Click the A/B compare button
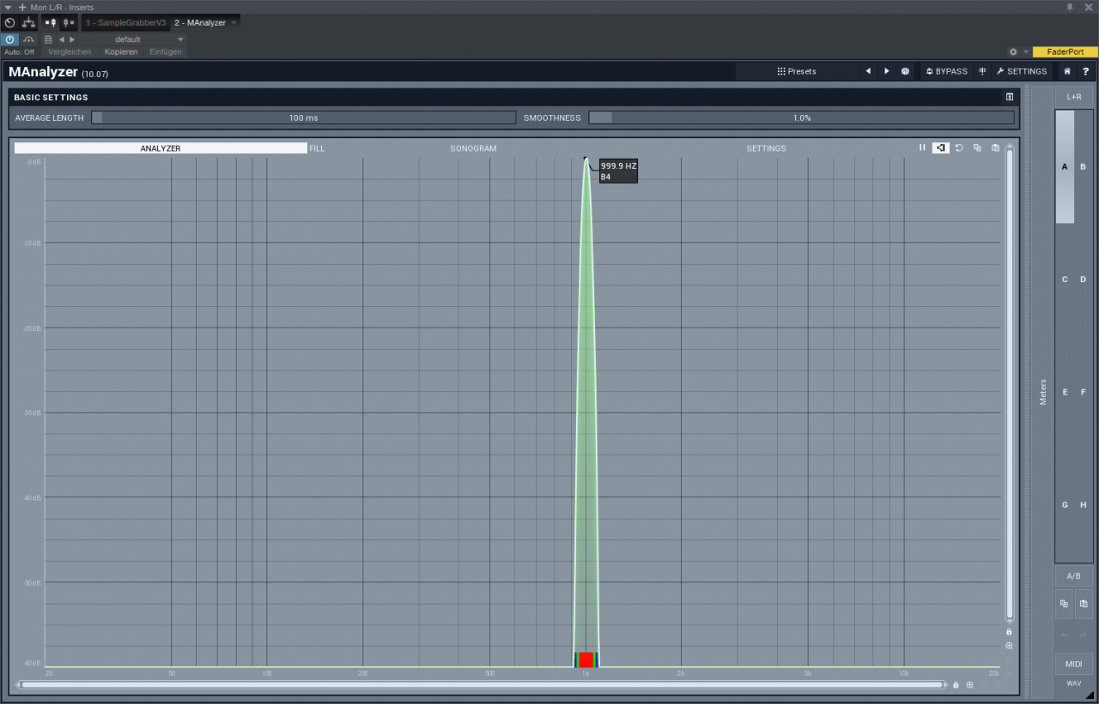The height and width of the screenshot is (704, 1099). 1074,575
